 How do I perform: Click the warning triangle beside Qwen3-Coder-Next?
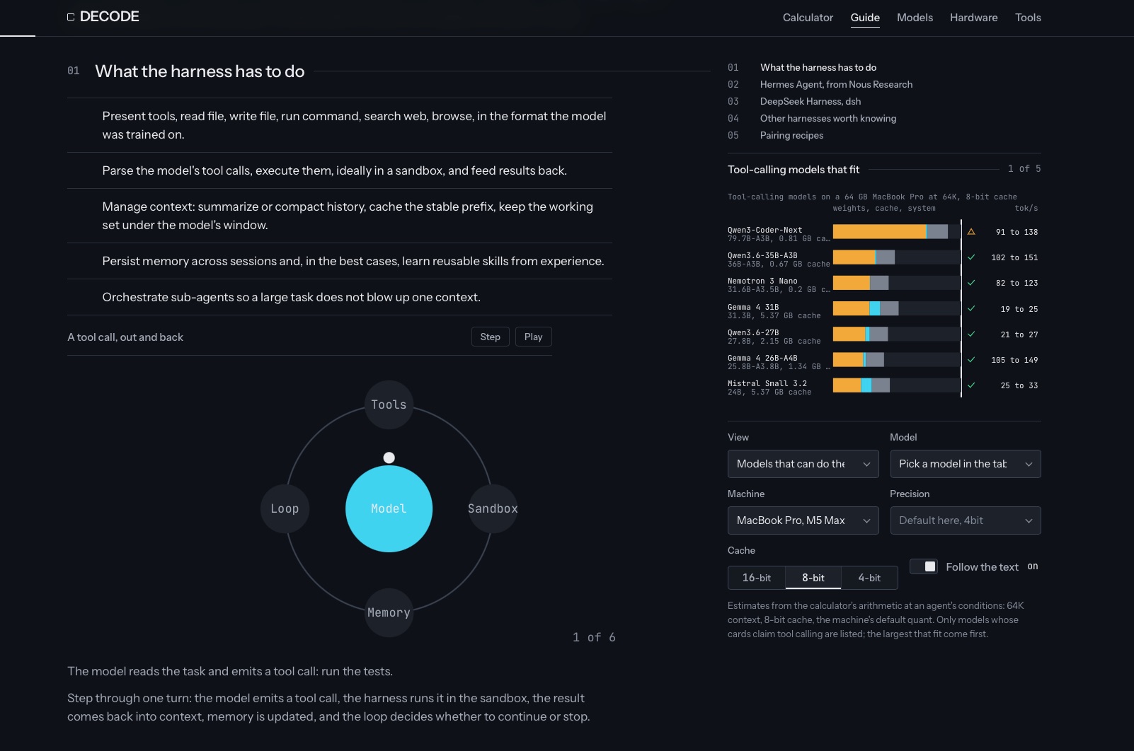click(x=971, y=232)
